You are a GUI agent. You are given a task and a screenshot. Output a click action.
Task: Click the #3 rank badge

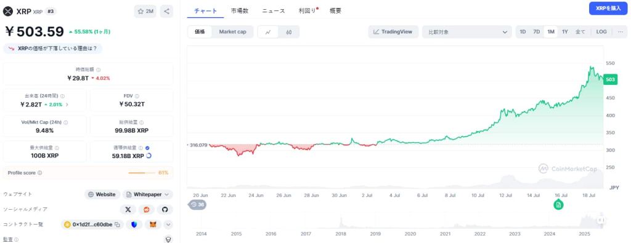(51, 11)
